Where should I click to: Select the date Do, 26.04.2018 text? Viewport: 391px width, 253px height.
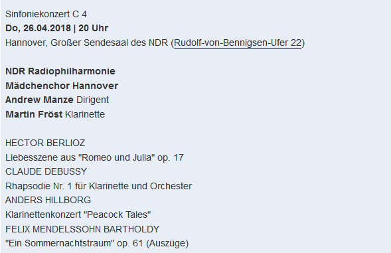pyautogui.click(x=38, y=29)
